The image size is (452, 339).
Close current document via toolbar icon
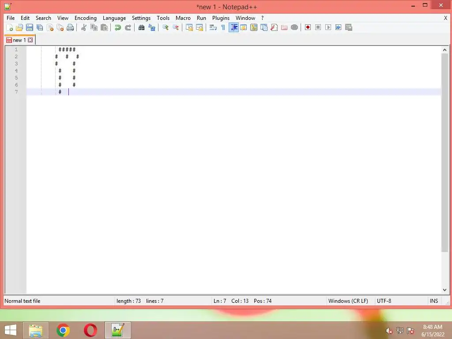tap(50, 27)
